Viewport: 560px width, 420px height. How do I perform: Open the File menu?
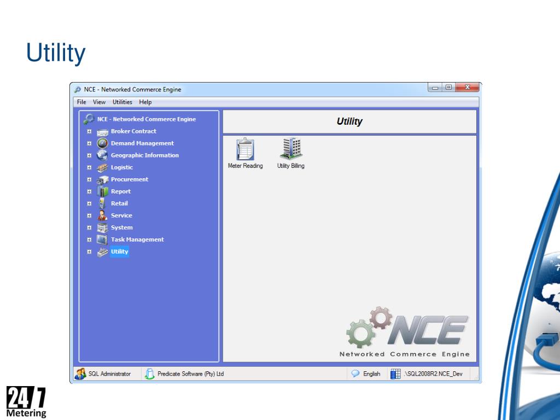81,102
